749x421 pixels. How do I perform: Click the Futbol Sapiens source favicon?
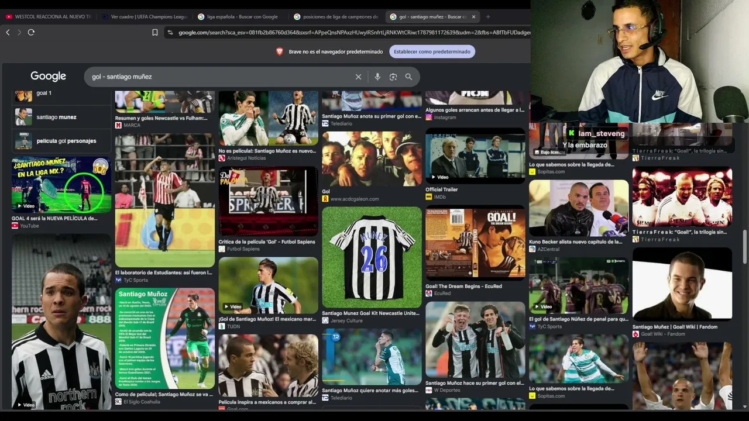pyautogui.click(x=222, y=249)
